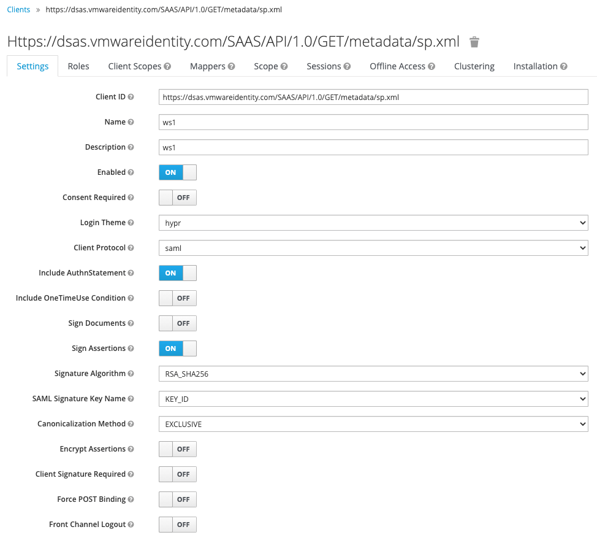The image size is (597, 535).
Task: Follow the Clients breadcrumb link
Action: click(18, 10)
